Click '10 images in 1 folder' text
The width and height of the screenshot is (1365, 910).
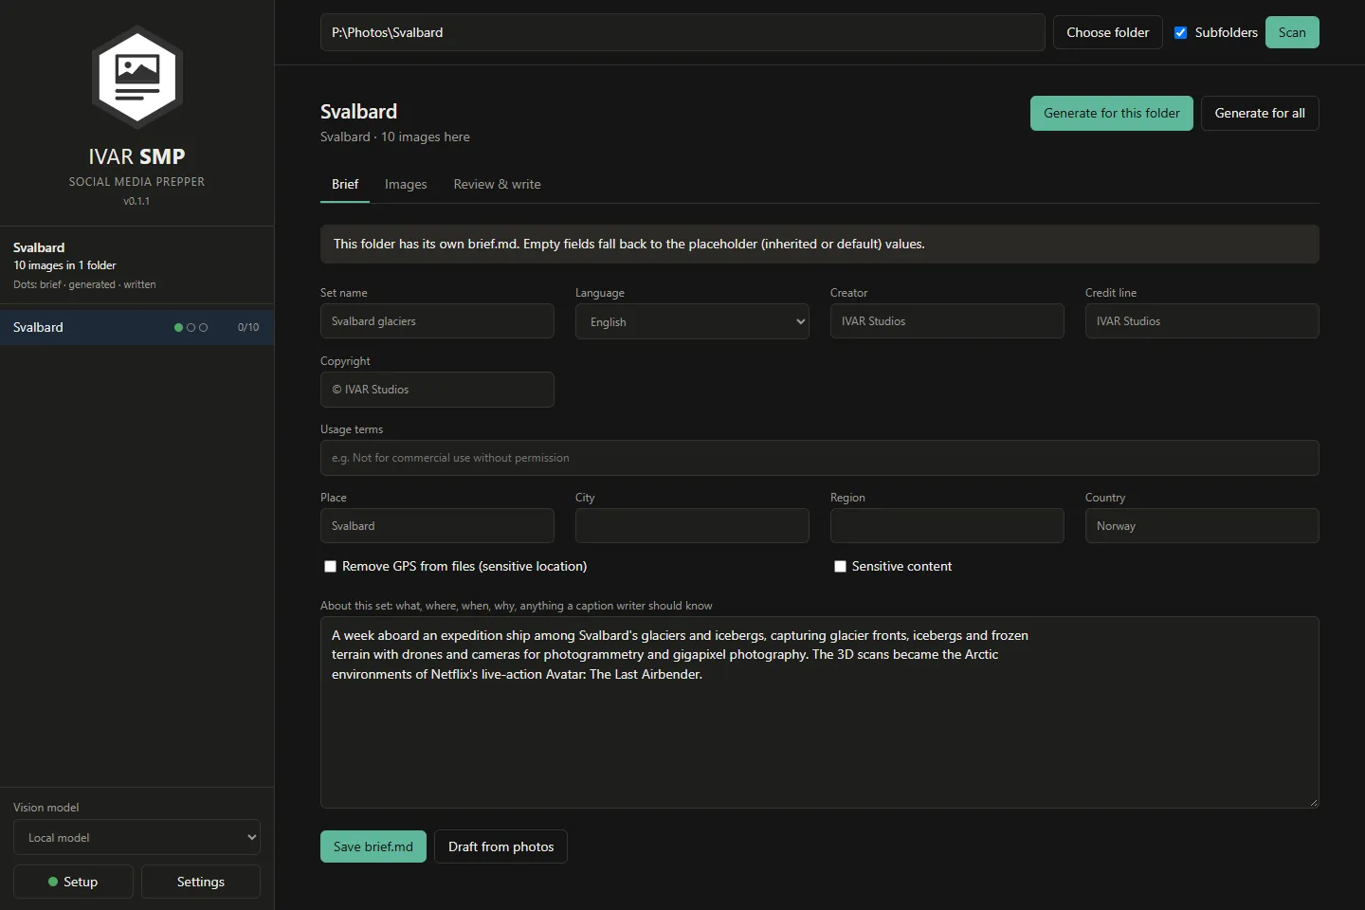coord(64,265)
